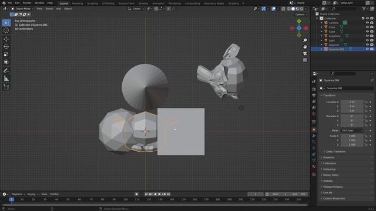376x211 pixels.
Task: Hide Camera in viewport via eye icon
Action: [x=367, y=23]
